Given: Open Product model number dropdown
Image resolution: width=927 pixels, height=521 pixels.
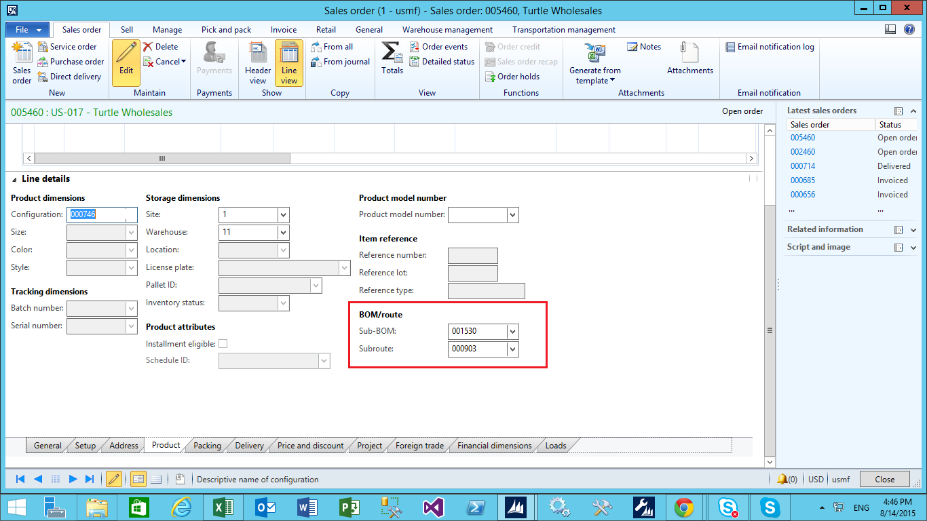Looking at the screenshot, I should click(513, 214).
